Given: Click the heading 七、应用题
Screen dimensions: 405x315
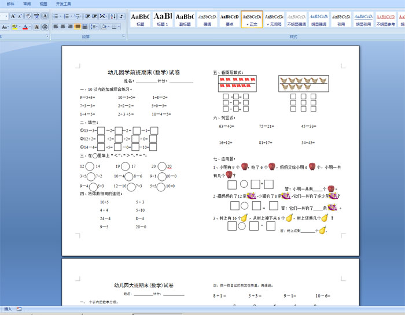Looking at the screenshot, I should pyautogui.click(x=224, y=159).
